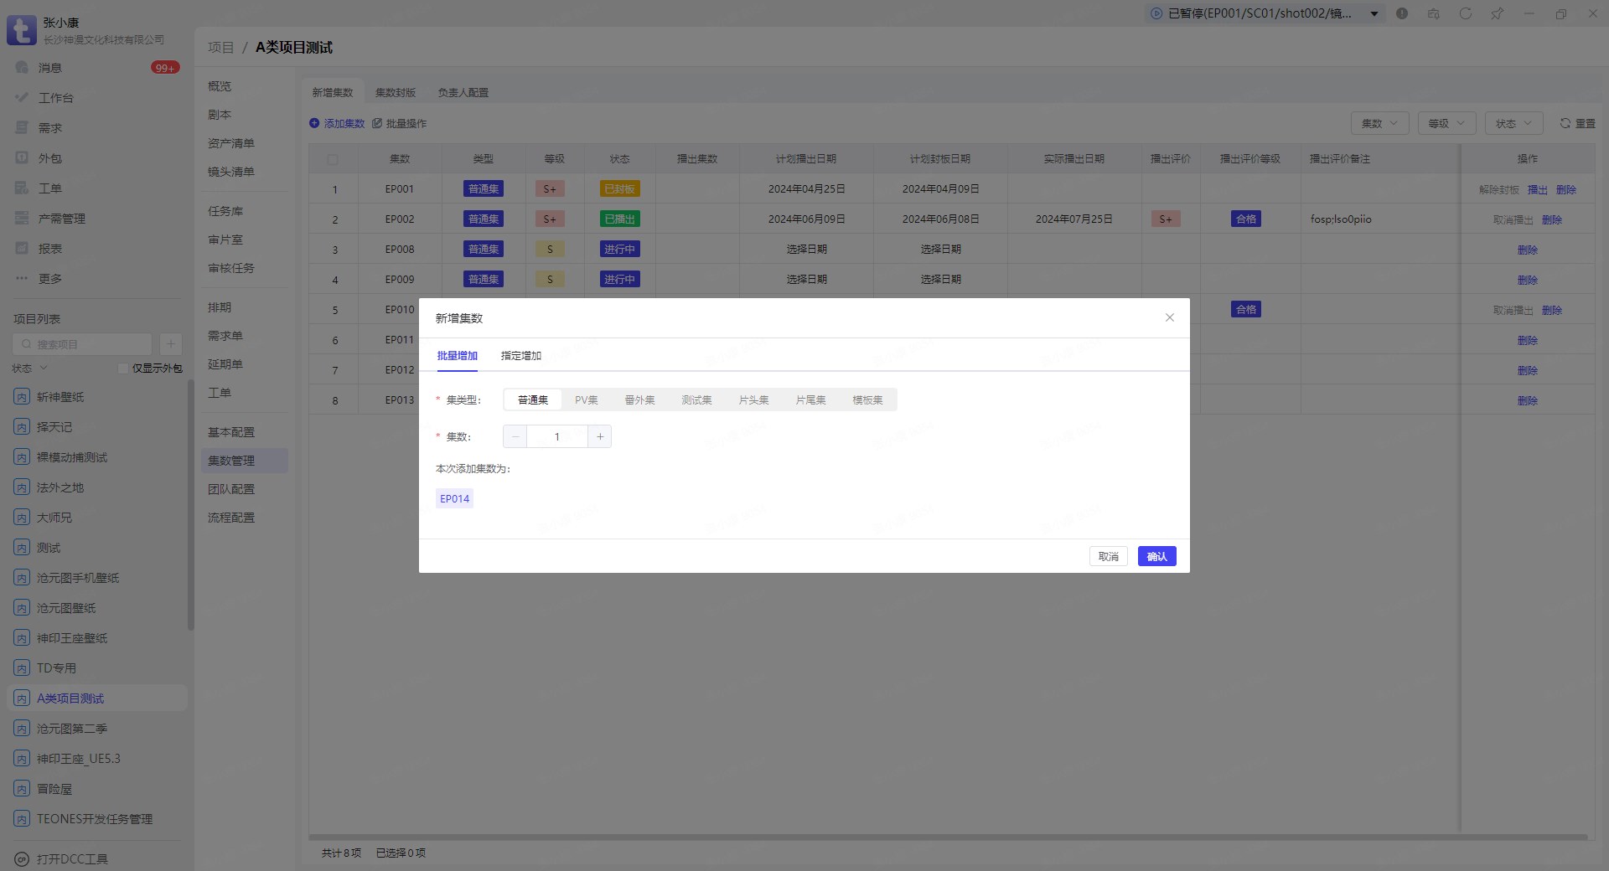This screenshot has width=1609, height=871.
Task: Toggle the 仅显示外包 checkbox
Action: 123,368
